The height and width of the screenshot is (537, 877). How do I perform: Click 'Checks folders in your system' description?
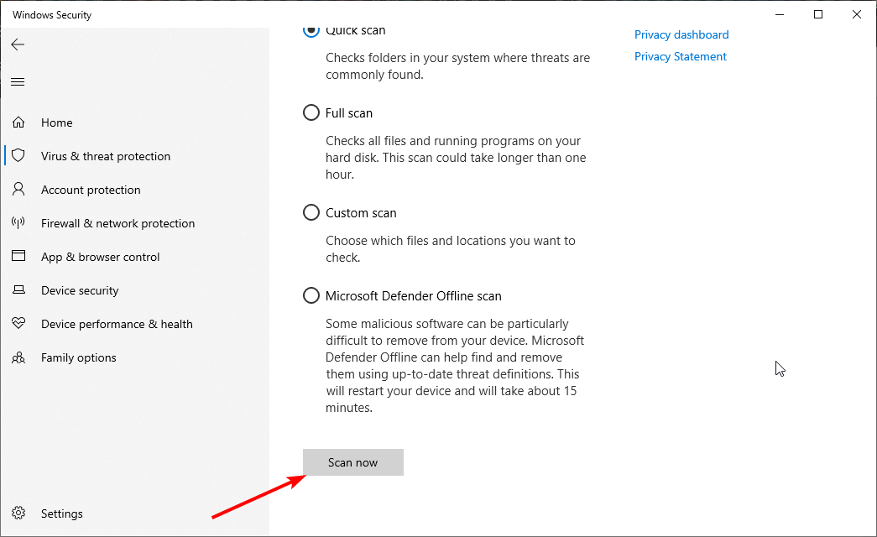coord(457,66)
